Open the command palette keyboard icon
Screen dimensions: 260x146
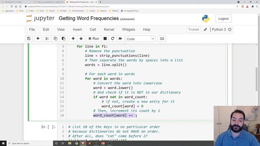[162, 39]
